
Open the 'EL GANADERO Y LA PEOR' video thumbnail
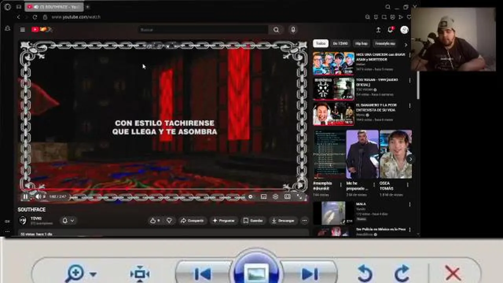(x=333, y=114)
